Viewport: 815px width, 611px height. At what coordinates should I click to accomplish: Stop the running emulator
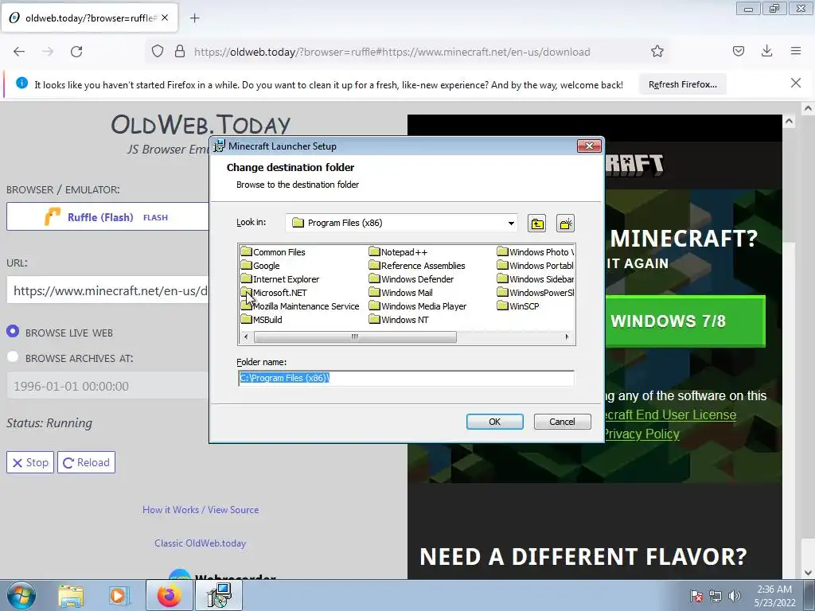click(x=30, y=462)
